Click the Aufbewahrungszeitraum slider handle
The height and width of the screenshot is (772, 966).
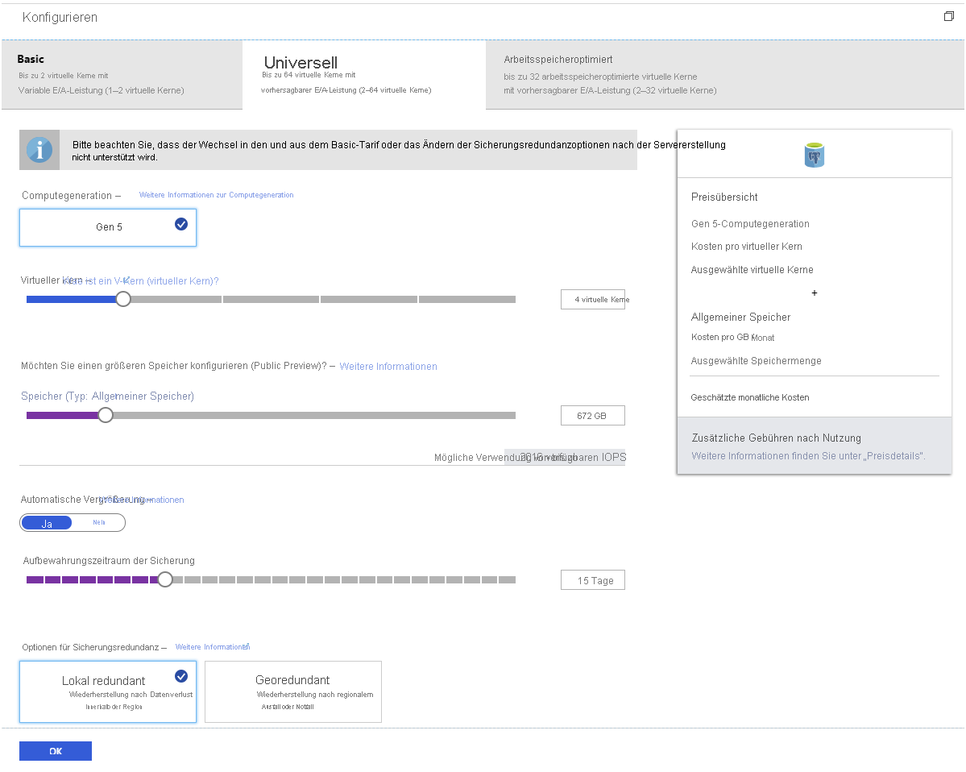point(164,579)
